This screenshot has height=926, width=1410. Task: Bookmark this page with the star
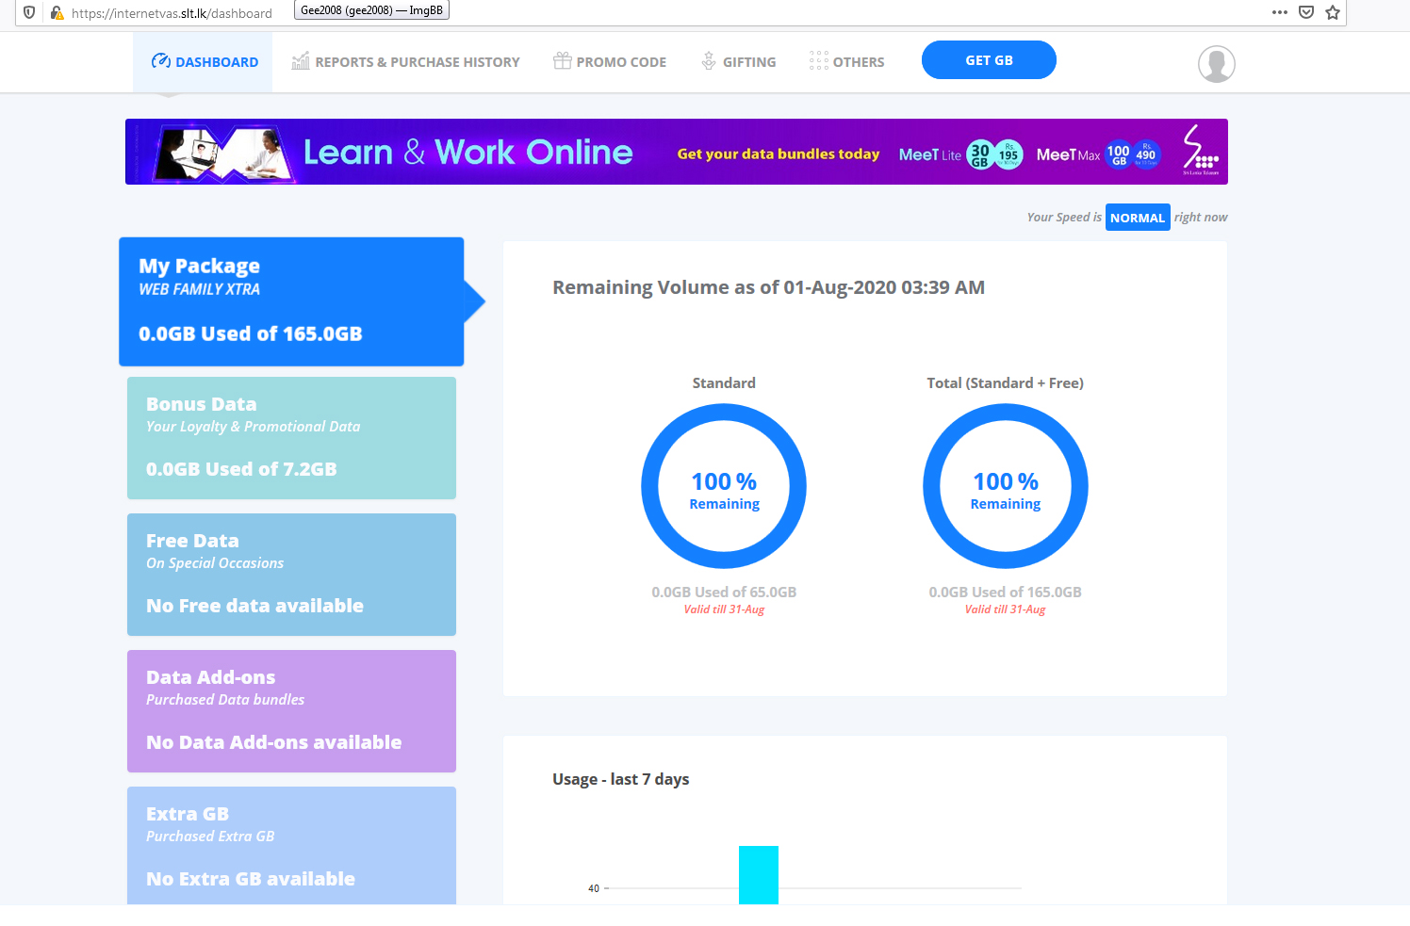click(1333, 12)
